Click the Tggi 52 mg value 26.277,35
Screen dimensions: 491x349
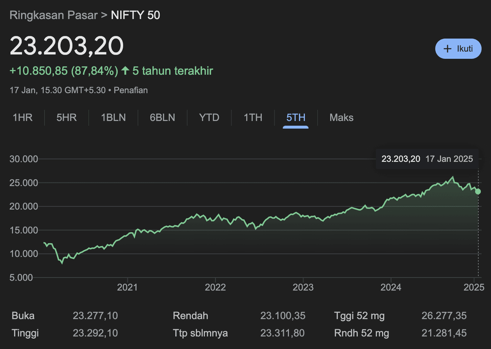[444, 316]
